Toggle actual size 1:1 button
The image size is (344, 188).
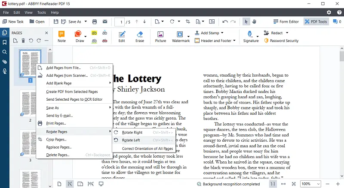(x=273, y=184)
